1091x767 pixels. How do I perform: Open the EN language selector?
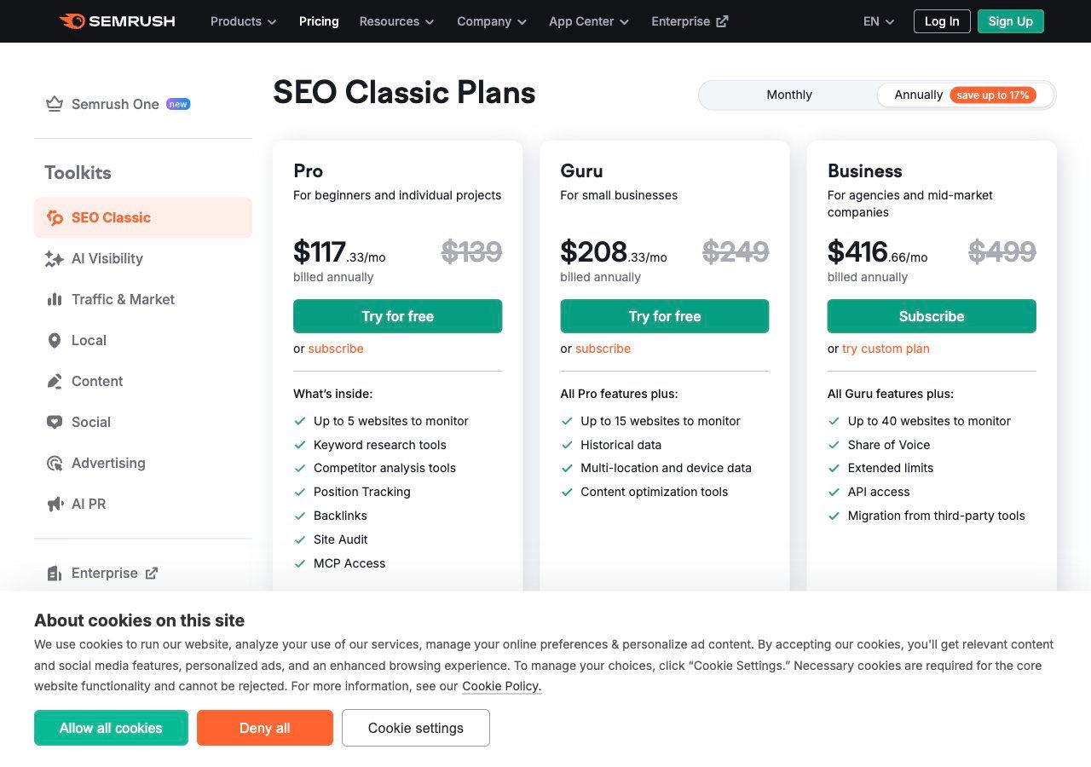point(877,21)
